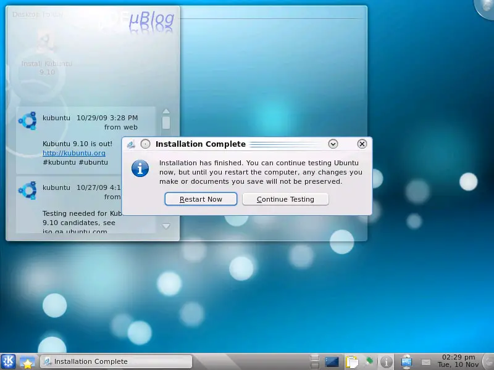The image size is (494, 370).
Task: Toggle the on-all-desktops button in the dialog title bar
Action: click(145, 144)
